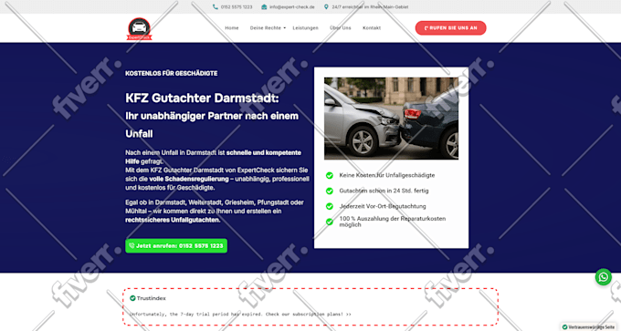621x331 pixels.
Task: Click phone number 0152 5575 1223 in top bar
Action: pos(237,6)
